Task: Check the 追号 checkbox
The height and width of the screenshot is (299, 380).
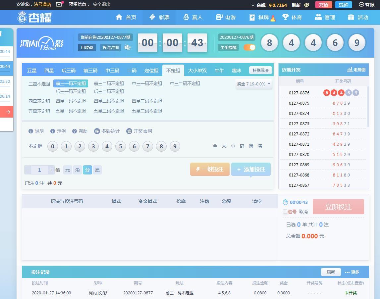Action: (285, 211)
